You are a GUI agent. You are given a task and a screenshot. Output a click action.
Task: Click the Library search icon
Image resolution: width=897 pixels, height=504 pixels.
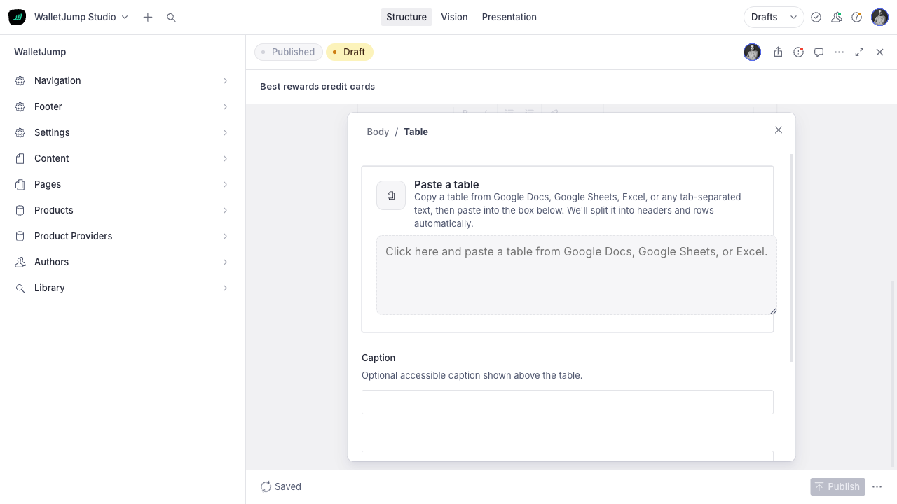20,288
